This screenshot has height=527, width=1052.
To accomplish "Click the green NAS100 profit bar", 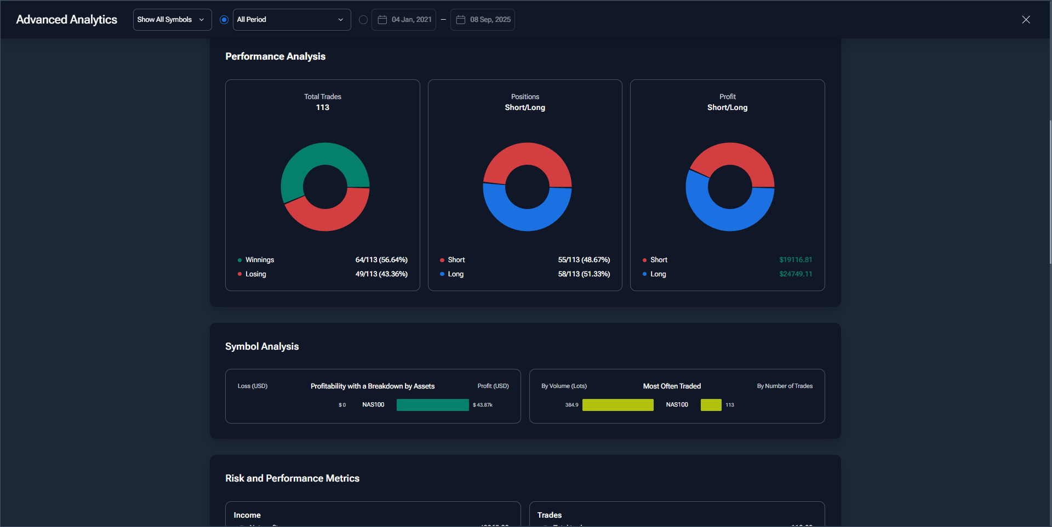I will (x=432, y=405).
